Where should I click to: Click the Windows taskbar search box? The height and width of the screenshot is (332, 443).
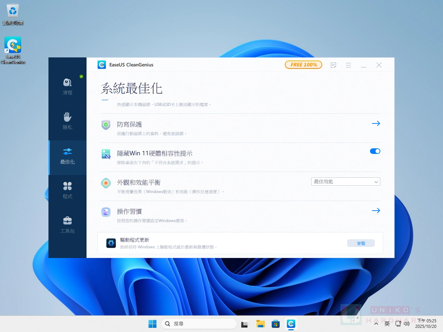(x=199, y=324)
